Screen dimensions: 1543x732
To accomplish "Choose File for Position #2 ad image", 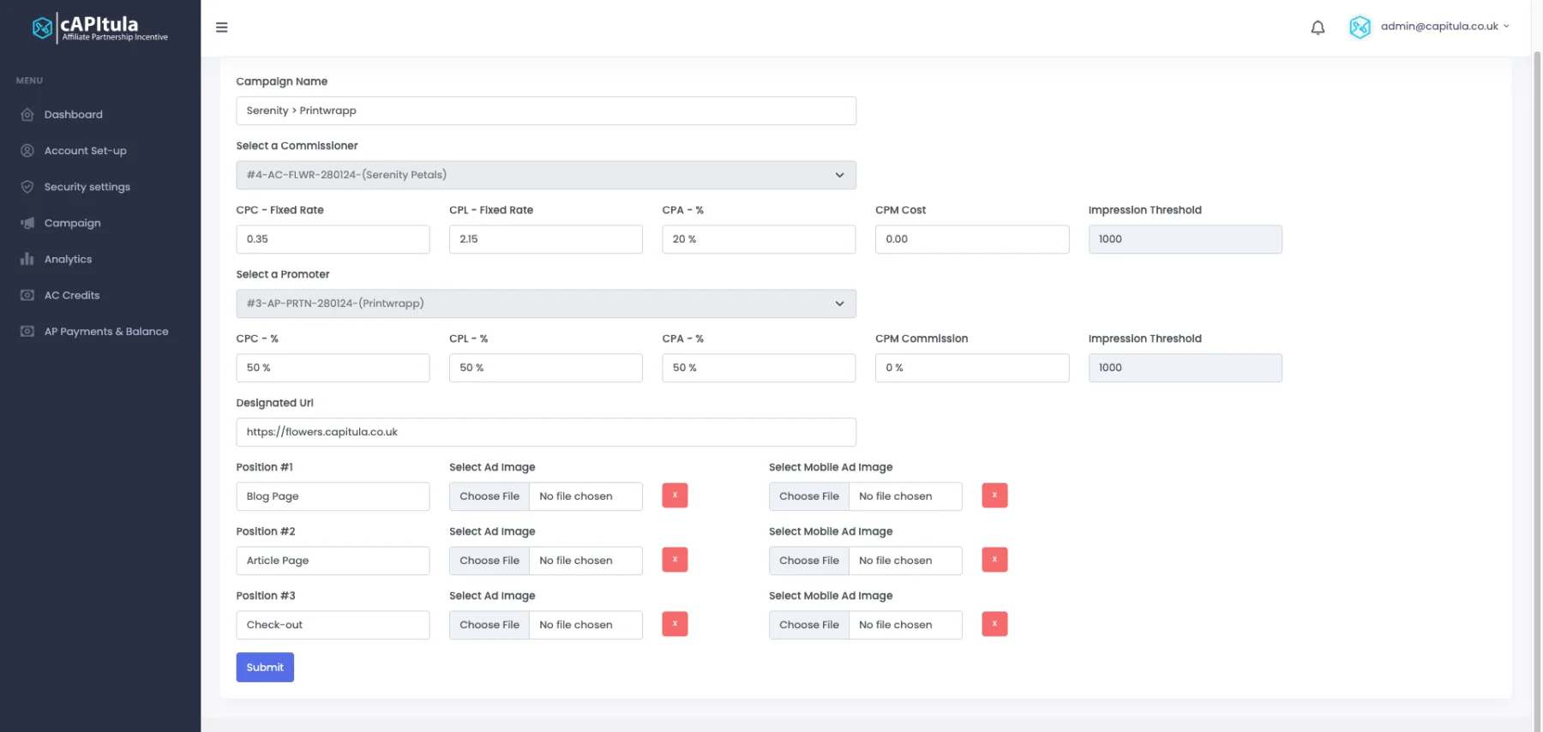I will (x=489, y=561).
